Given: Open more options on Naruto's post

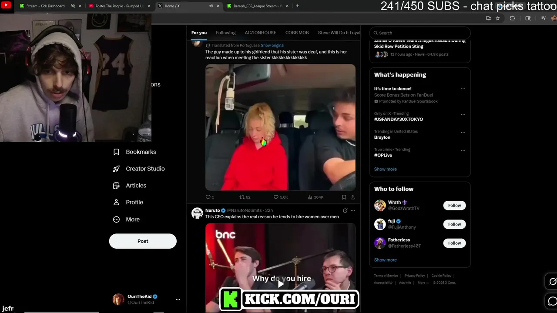Looking at the screenshot, I should coord(353,210).
